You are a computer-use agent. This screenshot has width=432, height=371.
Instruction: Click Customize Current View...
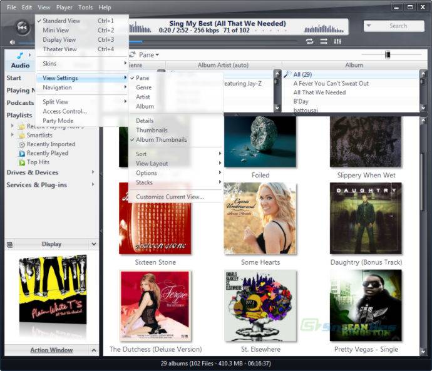click(176, 197)
